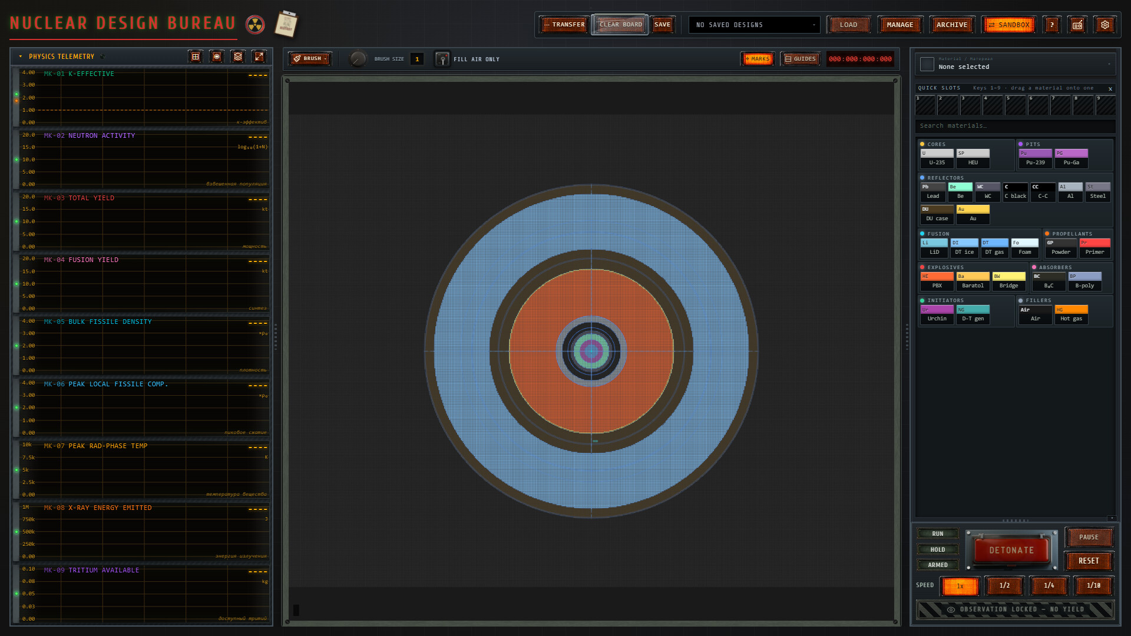Toggle the Guides overlay button
The image size is (1131, 636).
801,59
